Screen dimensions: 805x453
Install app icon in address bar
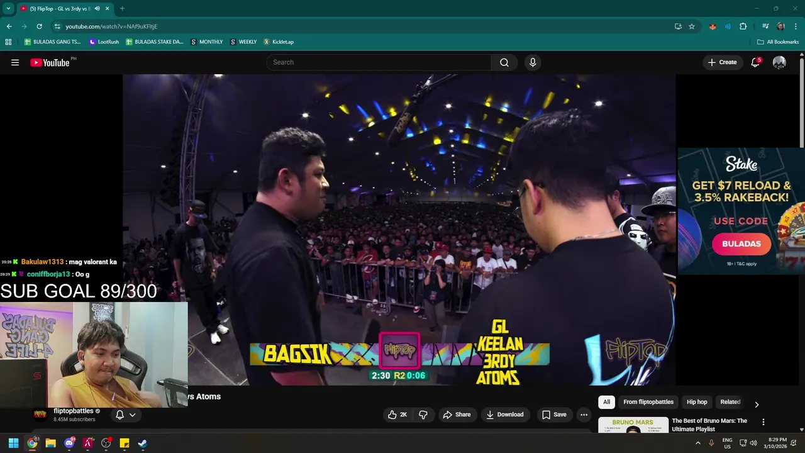tap(678, 26)
